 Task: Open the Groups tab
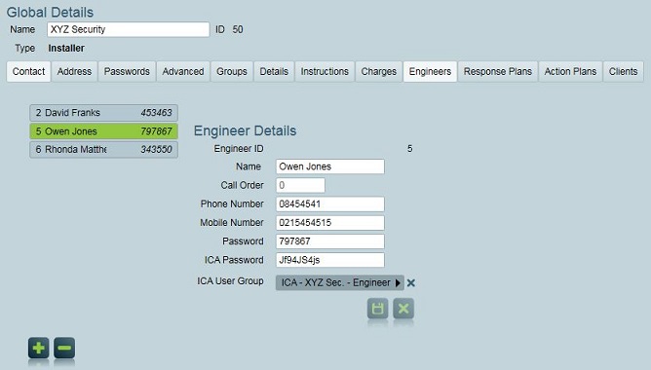click(232, 71)
